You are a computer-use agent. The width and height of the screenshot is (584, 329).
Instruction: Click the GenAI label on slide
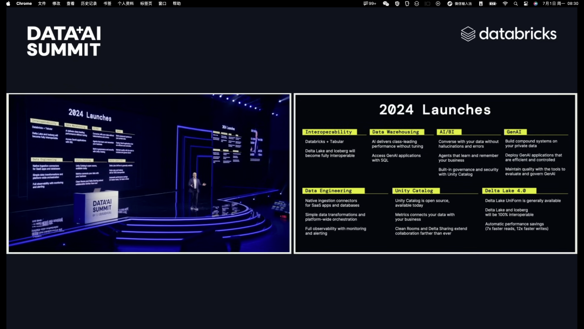515,132
